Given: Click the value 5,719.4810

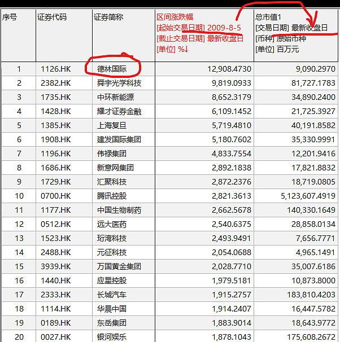Looking at the screenshot, I should [232, 125].
